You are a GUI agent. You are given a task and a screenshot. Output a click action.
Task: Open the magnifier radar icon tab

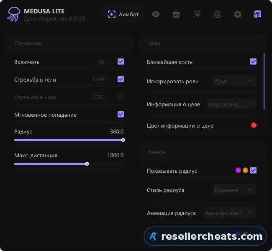point(197,14)
